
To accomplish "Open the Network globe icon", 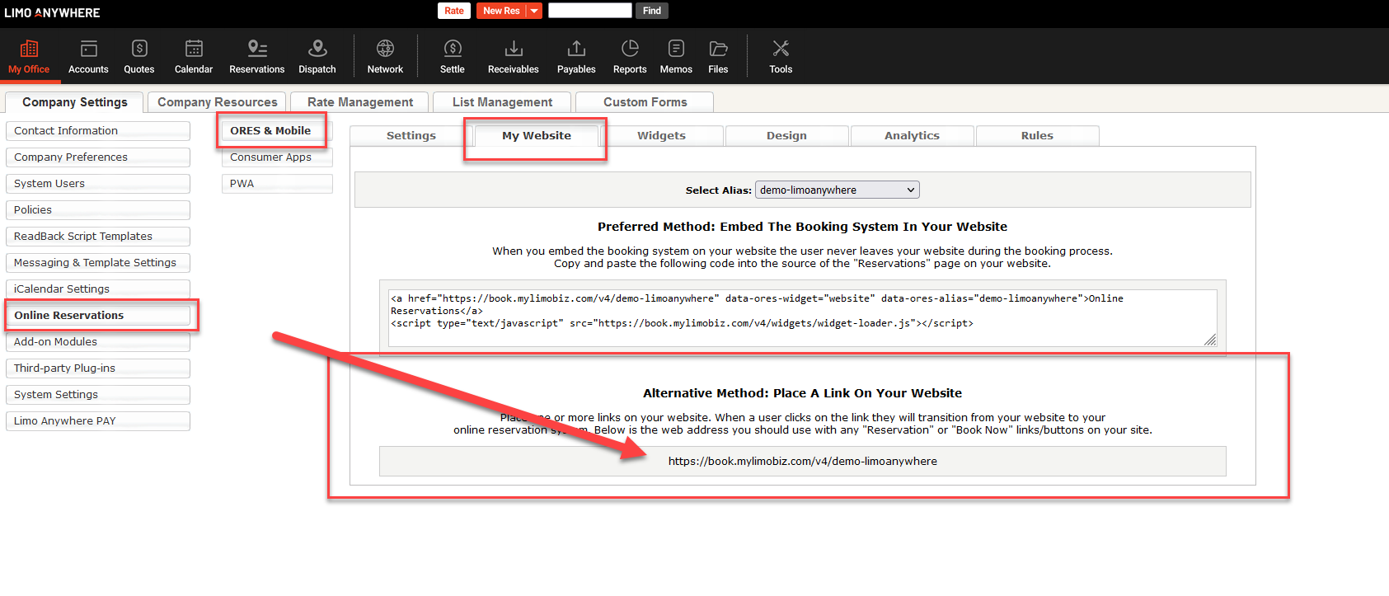I will click(385, 49).
